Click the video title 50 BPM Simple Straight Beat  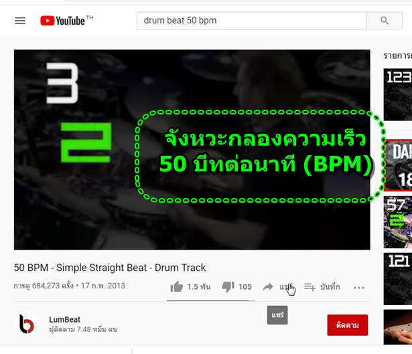point(110,268)
